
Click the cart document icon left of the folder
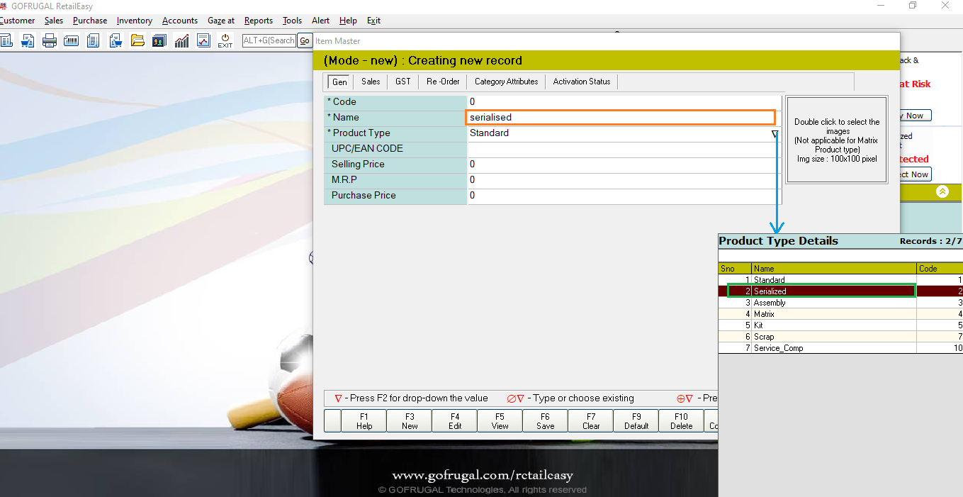point(116,40)
